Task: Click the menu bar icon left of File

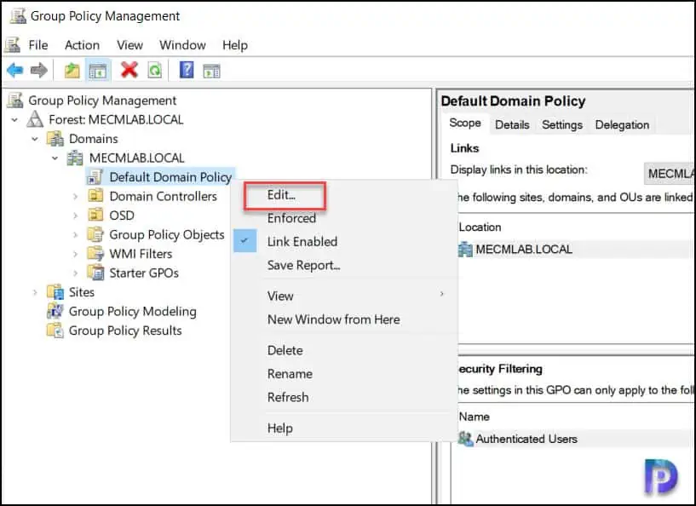Action: tap(13, 45)
